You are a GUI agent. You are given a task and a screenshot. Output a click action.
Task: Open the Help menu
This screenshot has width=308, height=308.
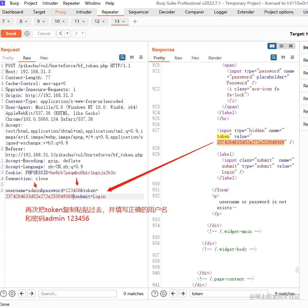110,3
